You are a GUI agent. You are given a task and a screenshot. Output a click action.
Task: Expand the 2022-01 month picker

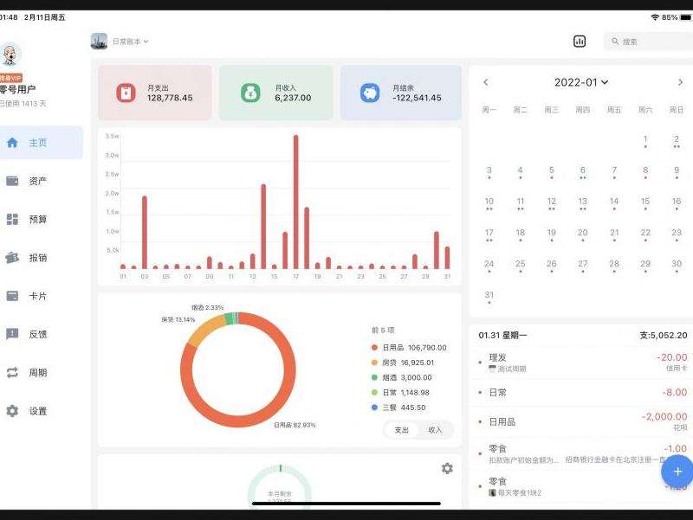(581, 82)
